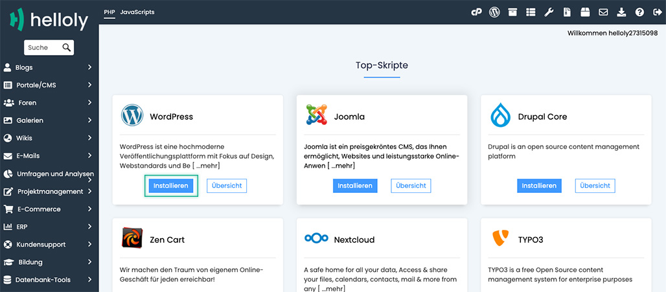Screen dimensions: 666x292
Task: Open the cPanel icon in top toolbar
Action: coord(476,12)
